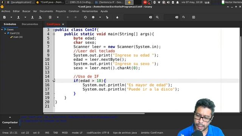Open the Ayuda menu
This screenshot has width=242, height=136.
[x=104, y=11]
